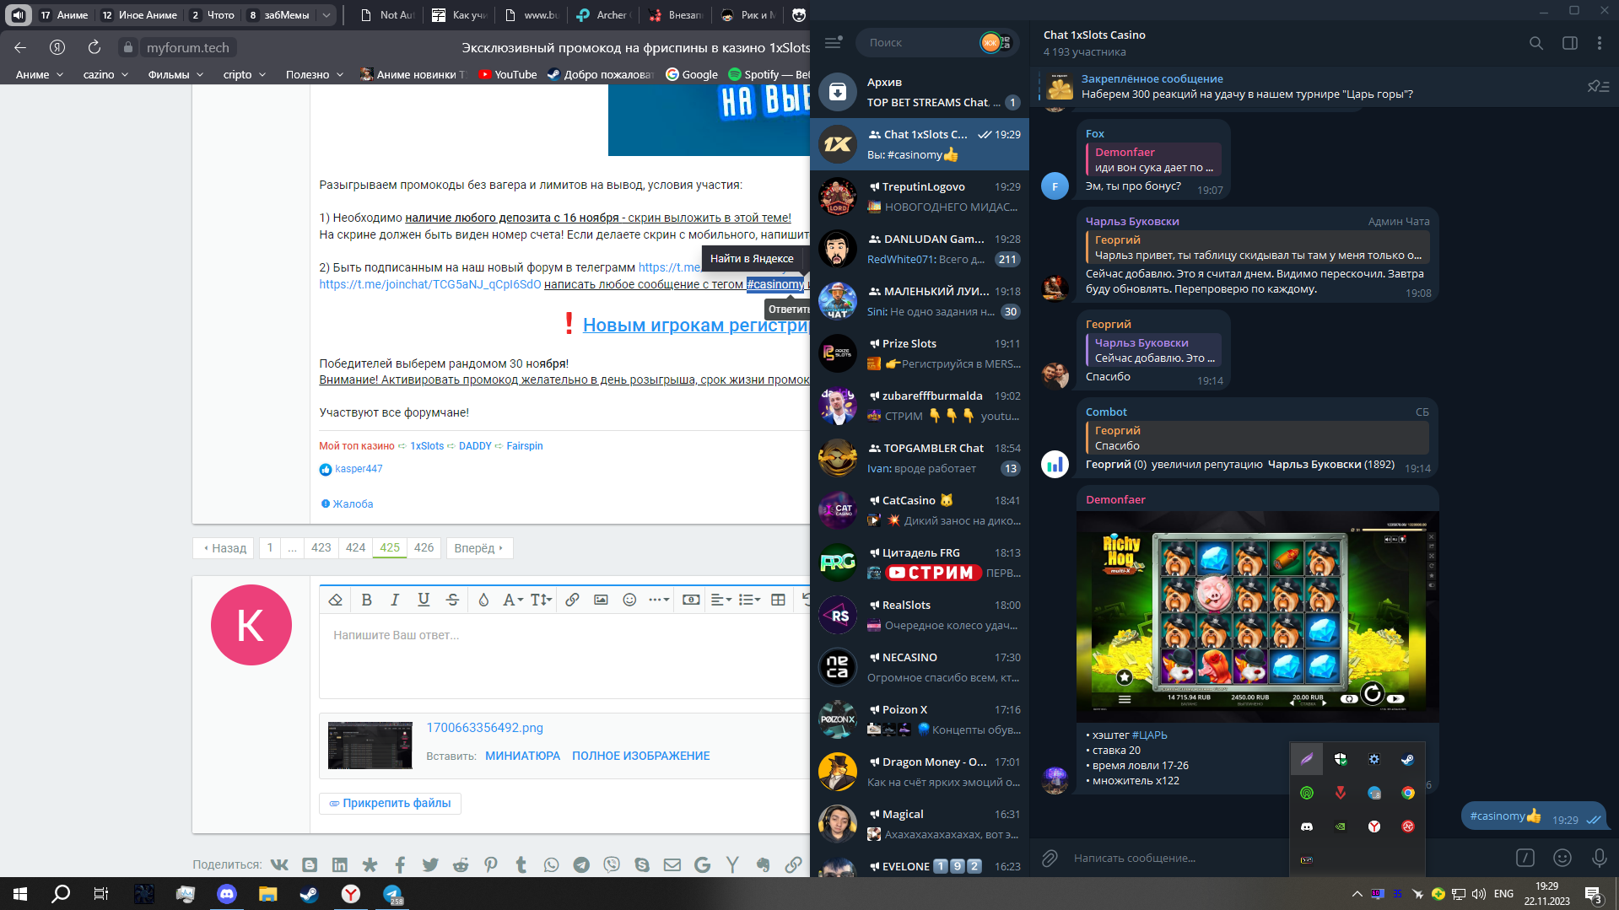
Task: Clear formatting with the eraser icon
Action: pos(336,600)
